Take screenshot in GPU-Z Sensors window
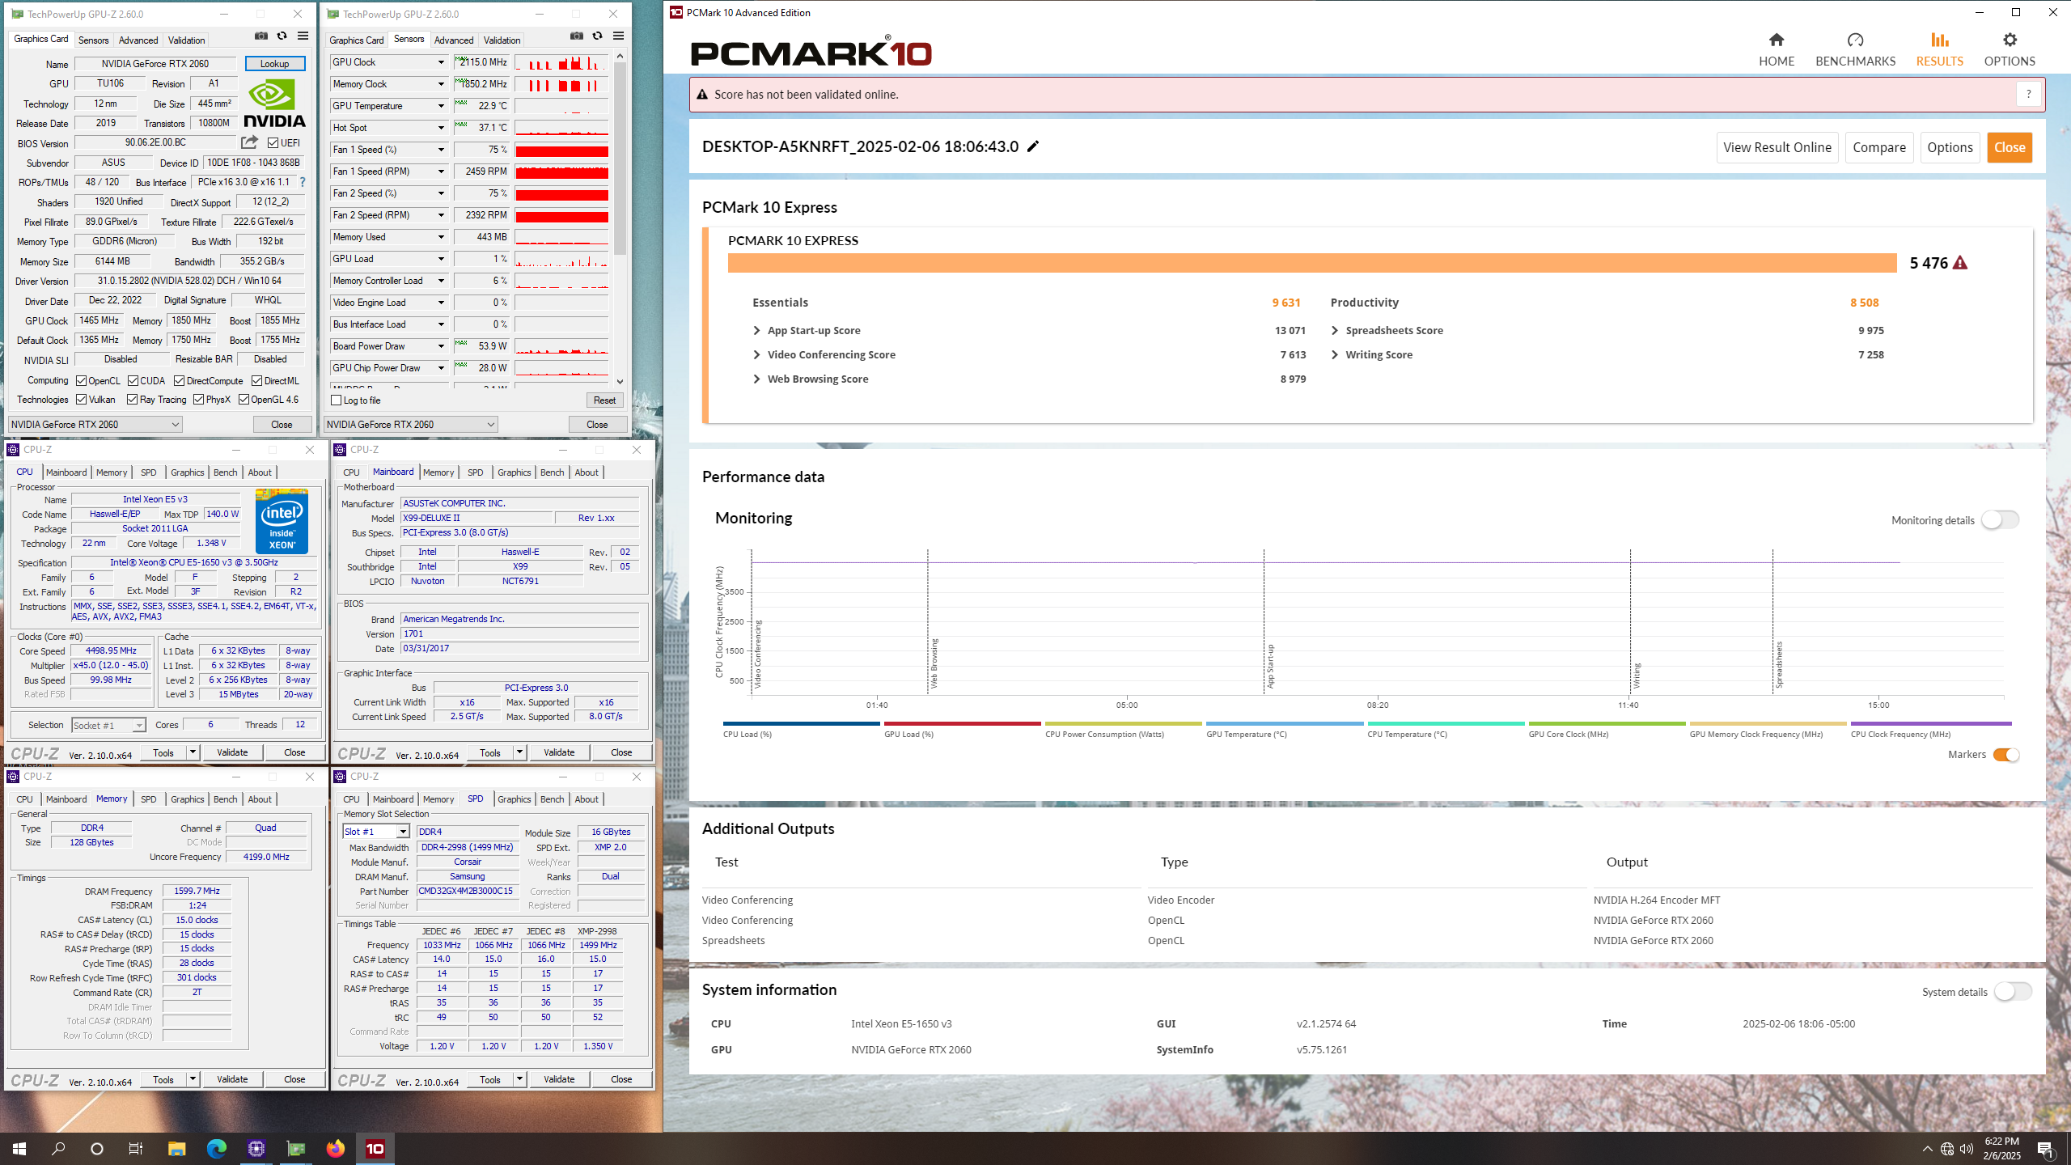 point(577,36)
